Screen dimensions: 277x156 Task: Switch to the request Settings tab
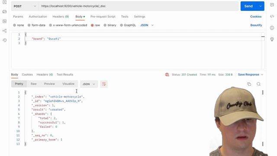(x=139, y=16)
